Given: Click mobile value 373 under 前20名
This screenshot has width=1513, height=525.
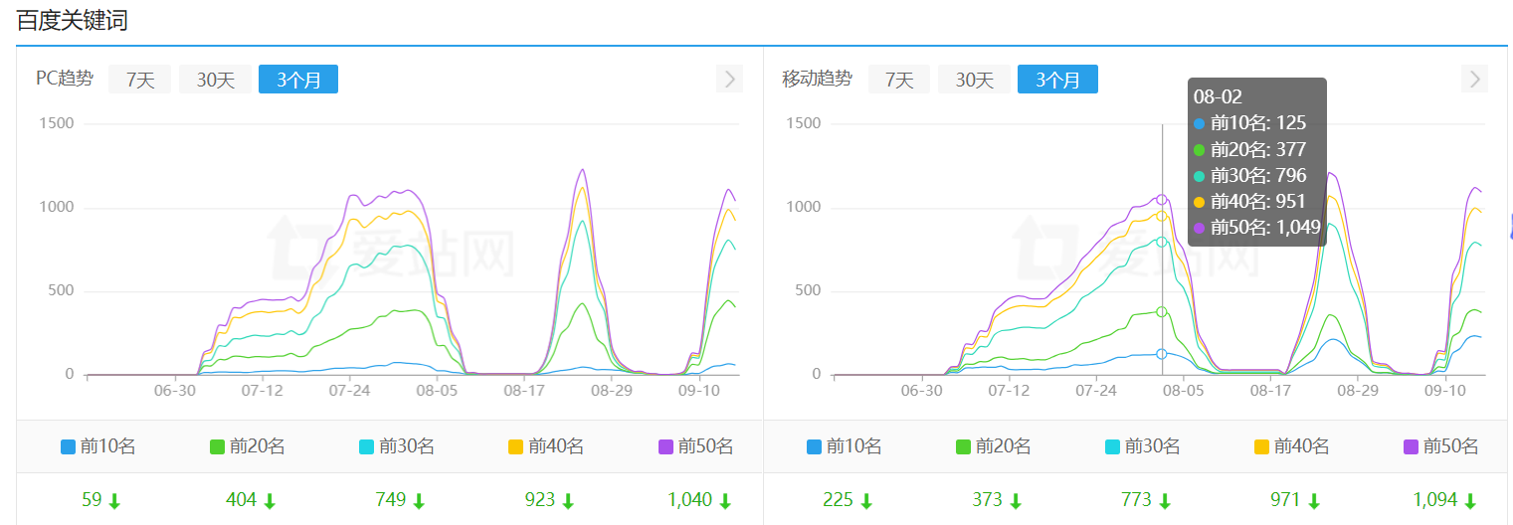Looking at the screenshot, I should tap(987, 499).
